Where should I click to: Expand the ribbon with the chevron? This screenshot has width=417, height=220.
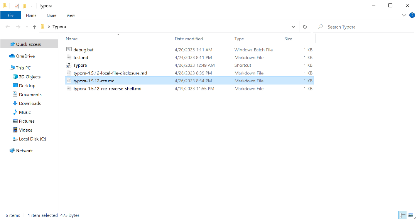[404, 15]
